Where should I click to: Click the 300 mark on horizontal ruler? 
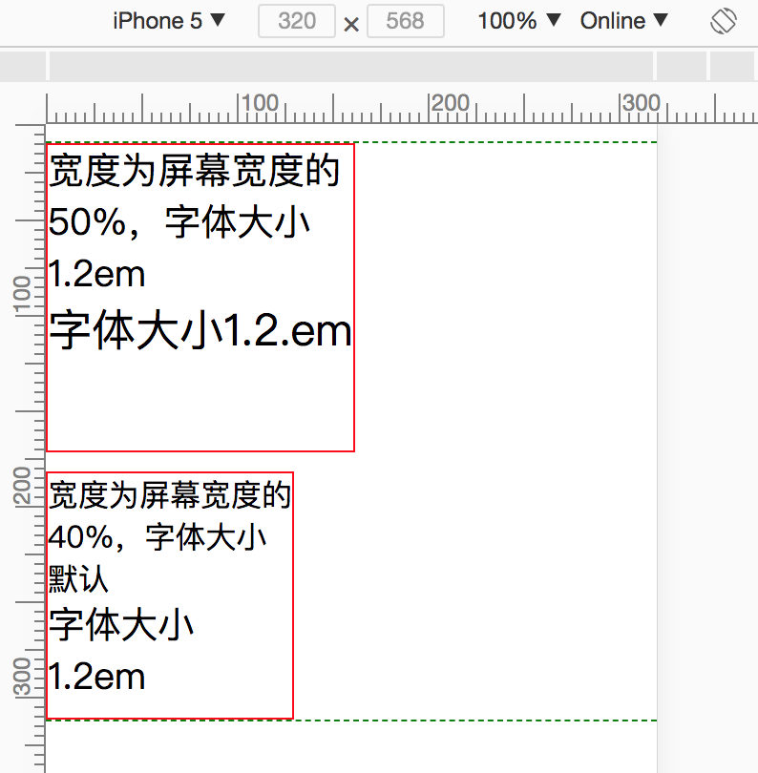(x=641, y=103)
